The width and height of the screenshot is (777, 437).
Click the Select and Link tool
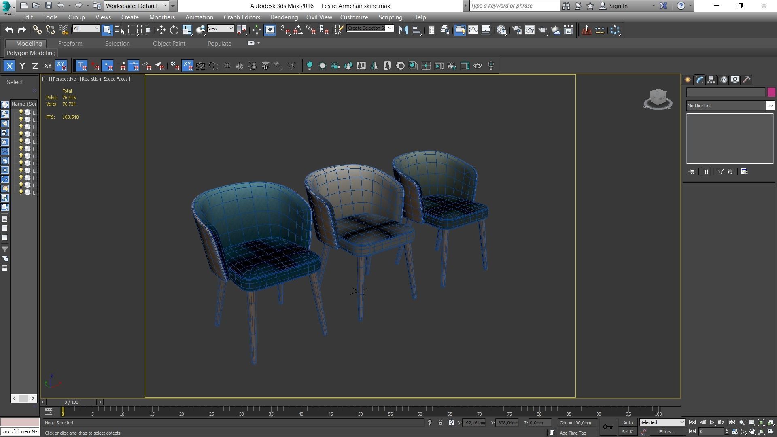[x=37, y=30]
